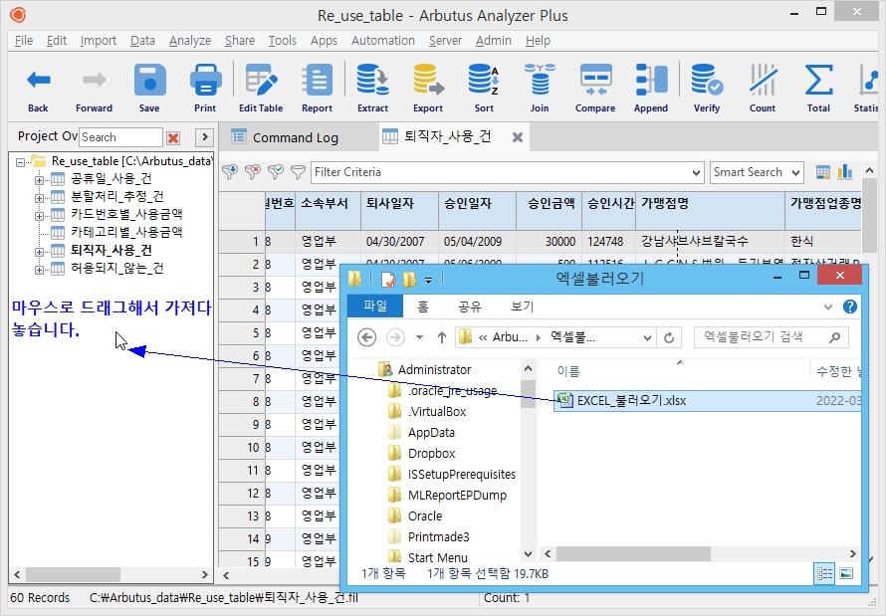Expand the Explorer ribbon chevron
886x616 pixels.
coord(828,307)
